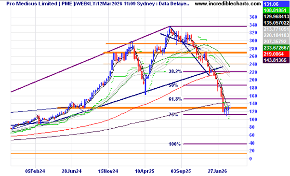Click the 38.2% Fibonacci retracement label
The height and width of the screenshot is (176, 290).
pos(175,71)
